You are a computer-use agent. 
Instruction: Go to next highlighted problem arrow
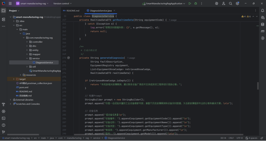pyautogui.click(x=257, y=16)
